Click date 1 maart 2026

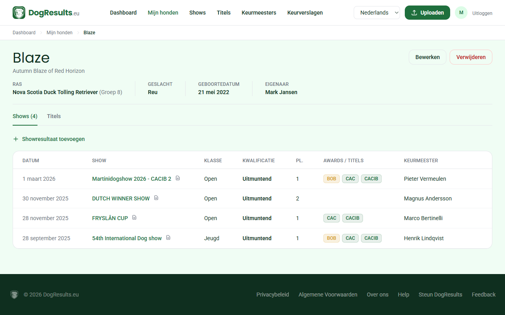(39, 179)
